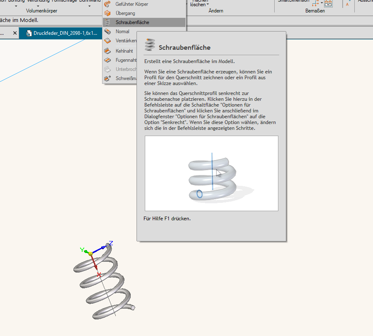Screen dimensions: 373x336
Task: Choose the Kehlnaht weld command
Action: coord(120,51)
